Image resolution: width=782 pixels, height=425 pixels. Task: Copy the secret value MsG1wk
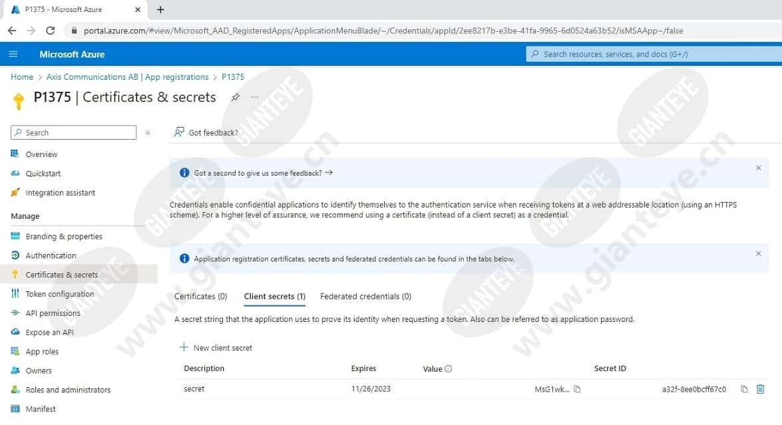[x=577, y=389]
